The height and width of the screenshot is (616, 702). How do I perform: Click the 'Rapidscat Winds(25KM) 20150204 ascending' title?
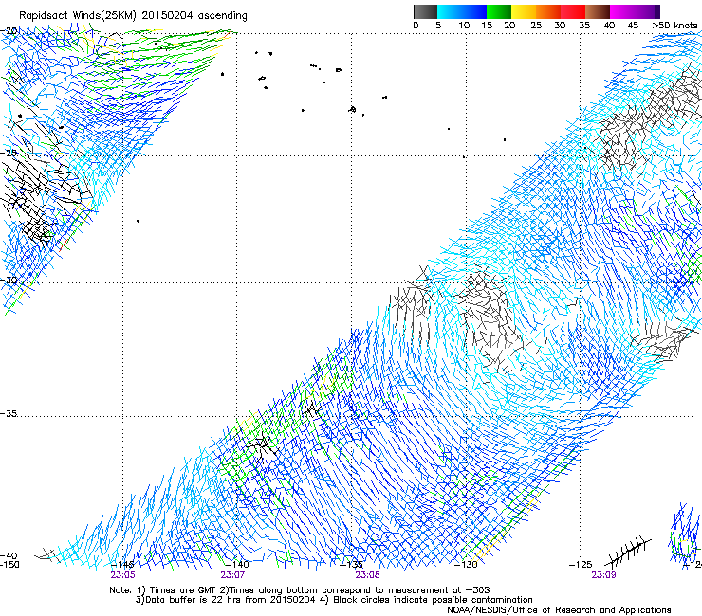133,16
